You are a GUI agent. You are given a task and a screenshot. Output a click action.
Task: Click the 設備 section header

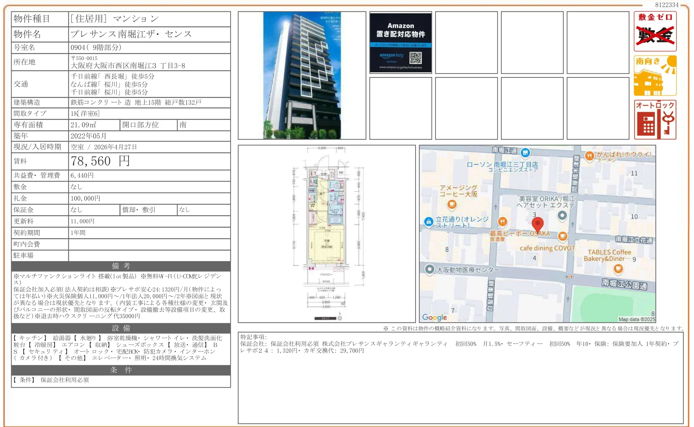(x=121, y=328)
